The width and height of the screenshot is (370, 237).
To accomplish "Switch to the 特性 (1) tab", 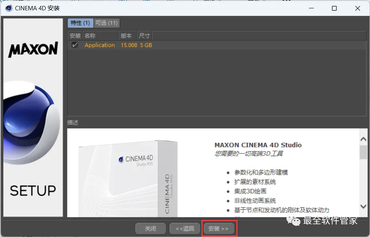I will point(80,23).
